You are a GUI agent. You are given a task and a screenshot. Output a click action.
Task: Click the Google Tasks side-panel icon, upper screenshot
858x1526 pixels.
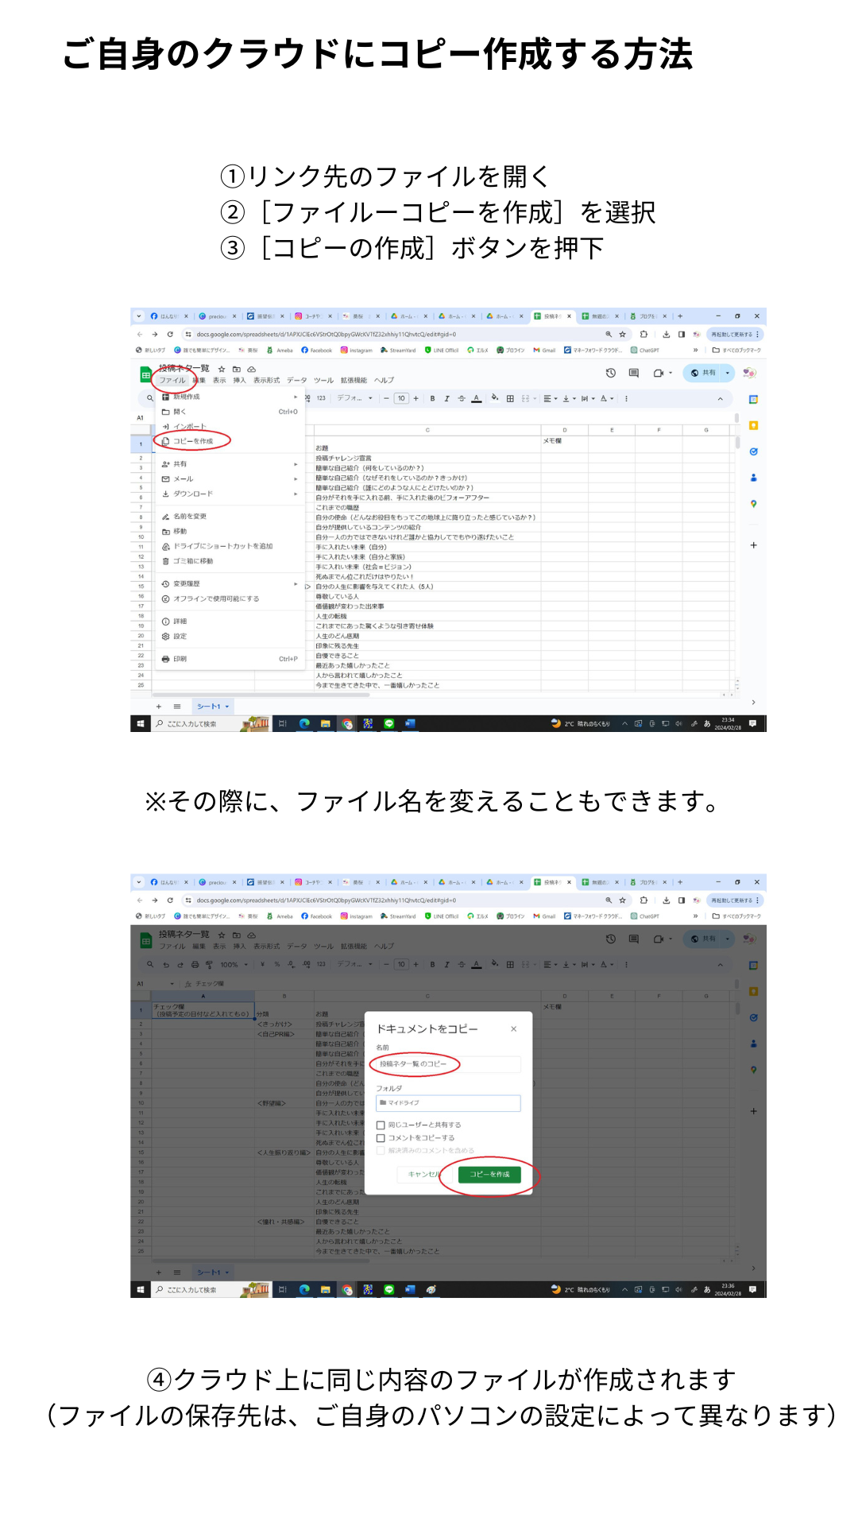(x=753, y=451)
